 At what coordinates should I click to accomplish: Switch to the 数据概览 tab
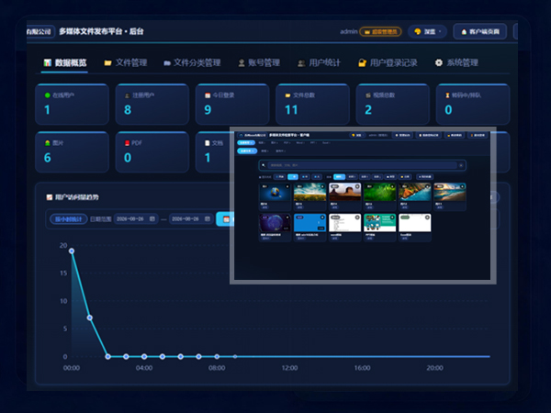[x=65, y=62]
